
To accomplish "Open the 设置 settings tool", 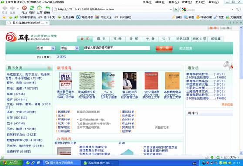I will (x=219, y=17).
